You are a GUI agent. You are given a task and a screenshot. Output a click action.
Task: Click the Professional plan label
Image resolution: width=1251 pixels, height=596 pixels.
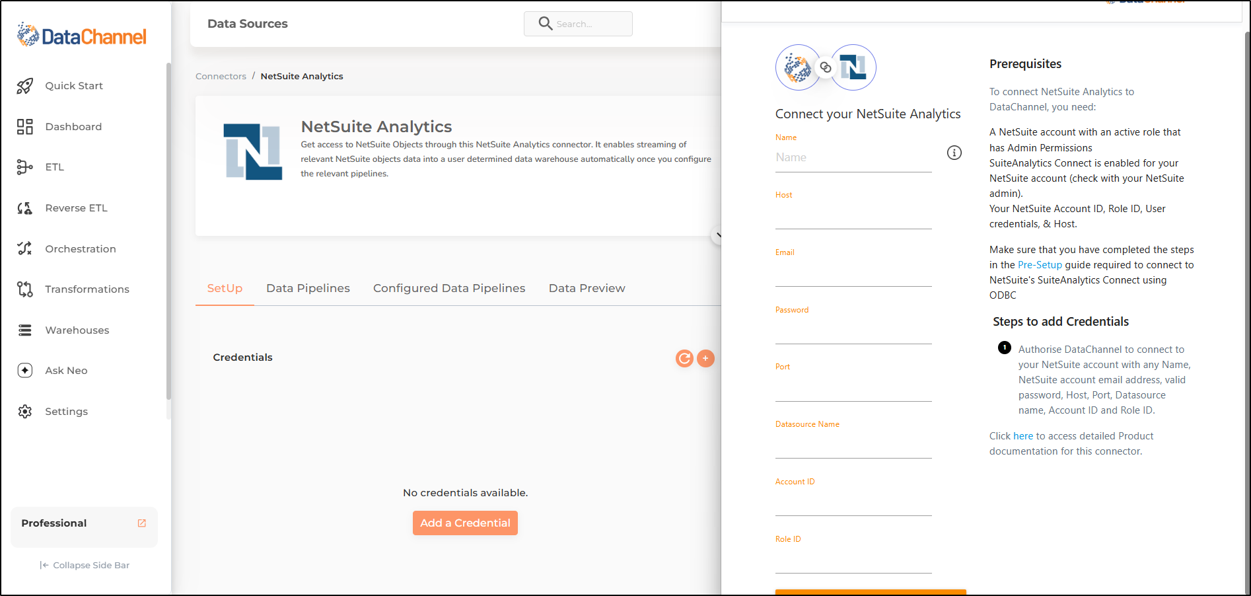54,523
